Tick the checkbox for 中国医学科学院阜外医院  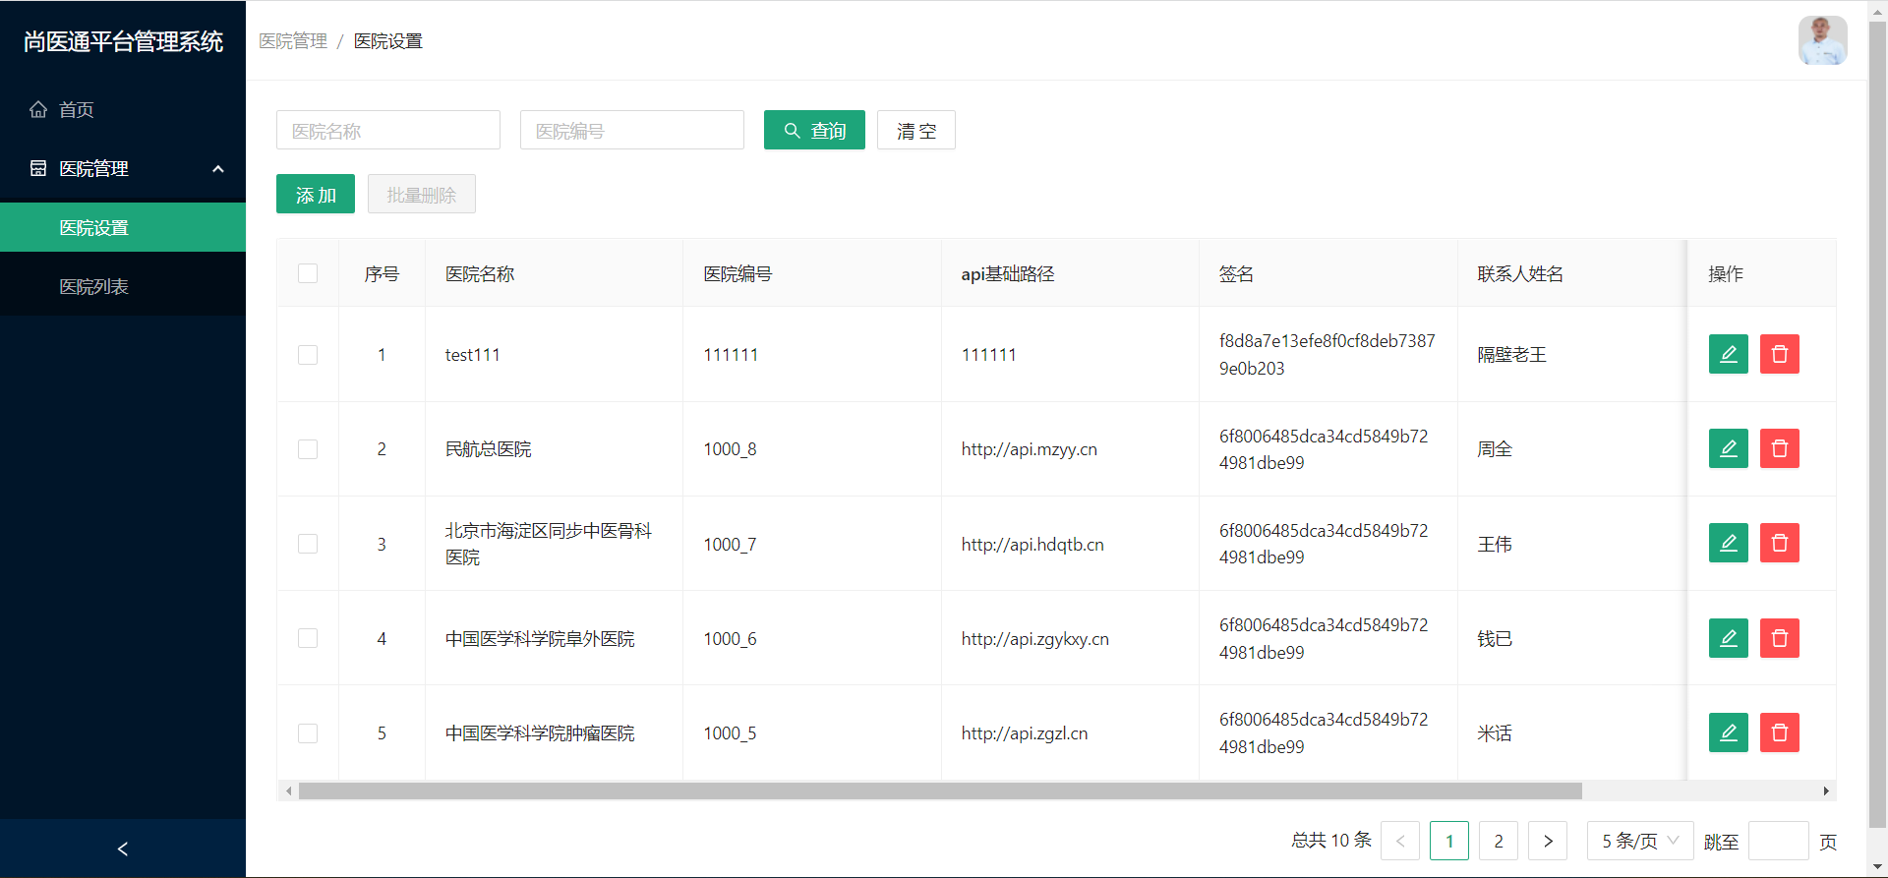coord(308,638)
